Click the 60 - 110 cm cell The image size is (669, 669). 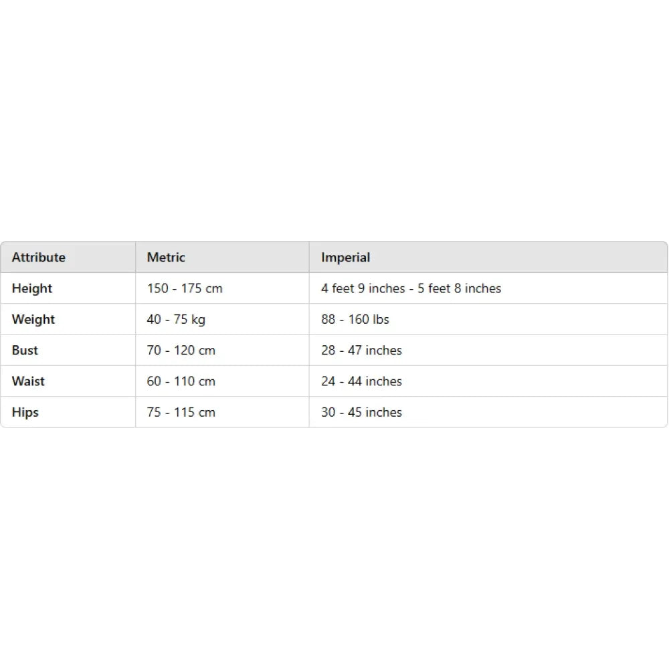point(181,381)
